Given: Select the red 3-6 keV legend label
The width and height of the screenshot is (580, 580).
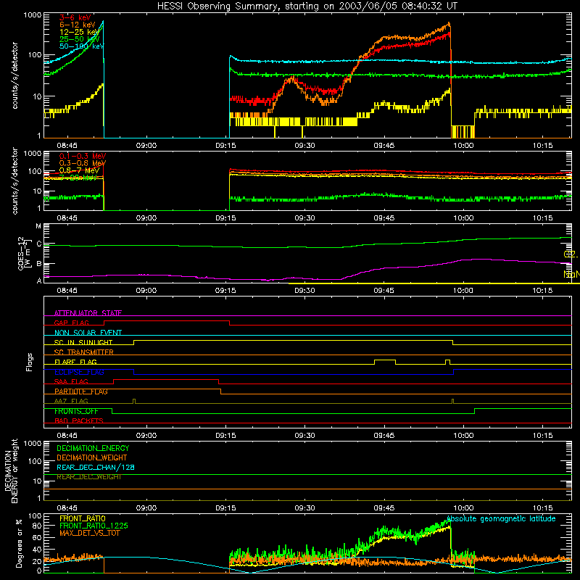Looking at the screenshot, I should tap(75, 17).
